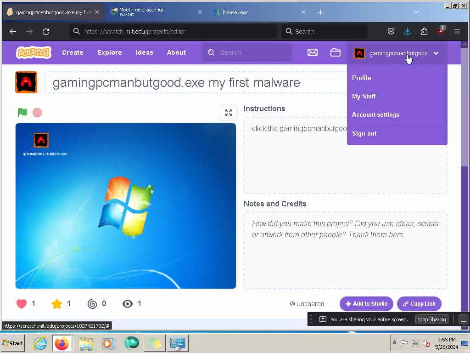Click the Add to Studio button
Viewport: 470px width, 353px height.
[366, 304]
